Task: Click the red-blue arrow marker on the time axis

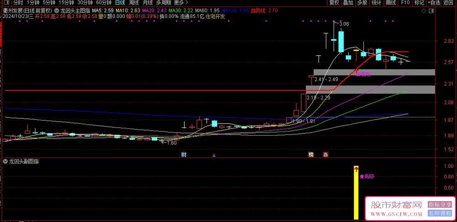Action: (214, 155)
